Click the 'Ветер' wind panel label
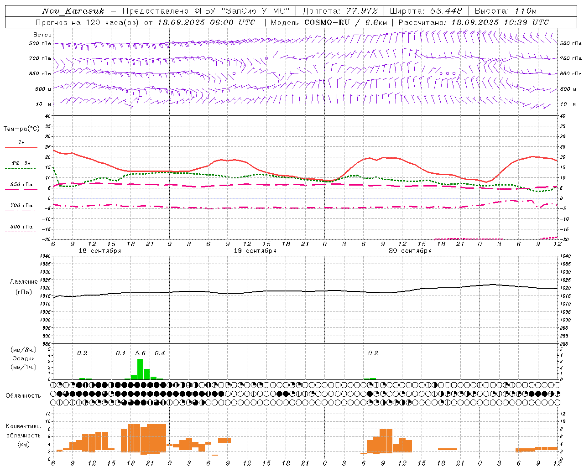This screenshot has height=467, width=584. [42, 35]
